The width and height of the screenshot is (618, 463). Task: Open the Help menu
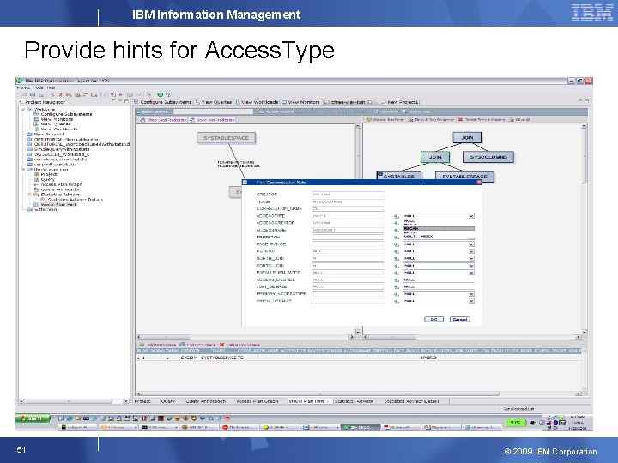tap(51, 87)
